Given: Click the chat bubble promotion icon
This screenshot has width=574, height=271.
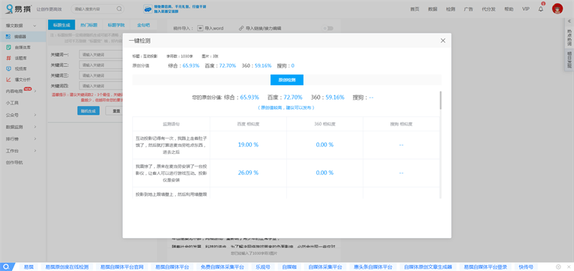Looking at the screenshot, I should click(148, 9).
